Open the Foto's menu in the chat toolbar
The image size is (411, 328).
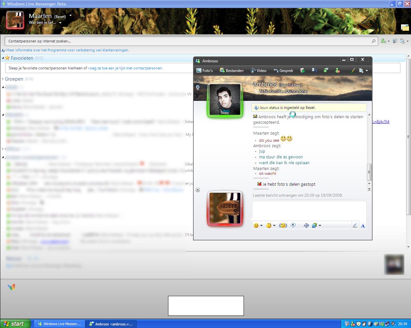[205, 70]
